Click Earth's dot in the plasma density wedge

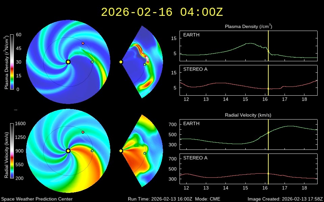[x=145, y=64]
